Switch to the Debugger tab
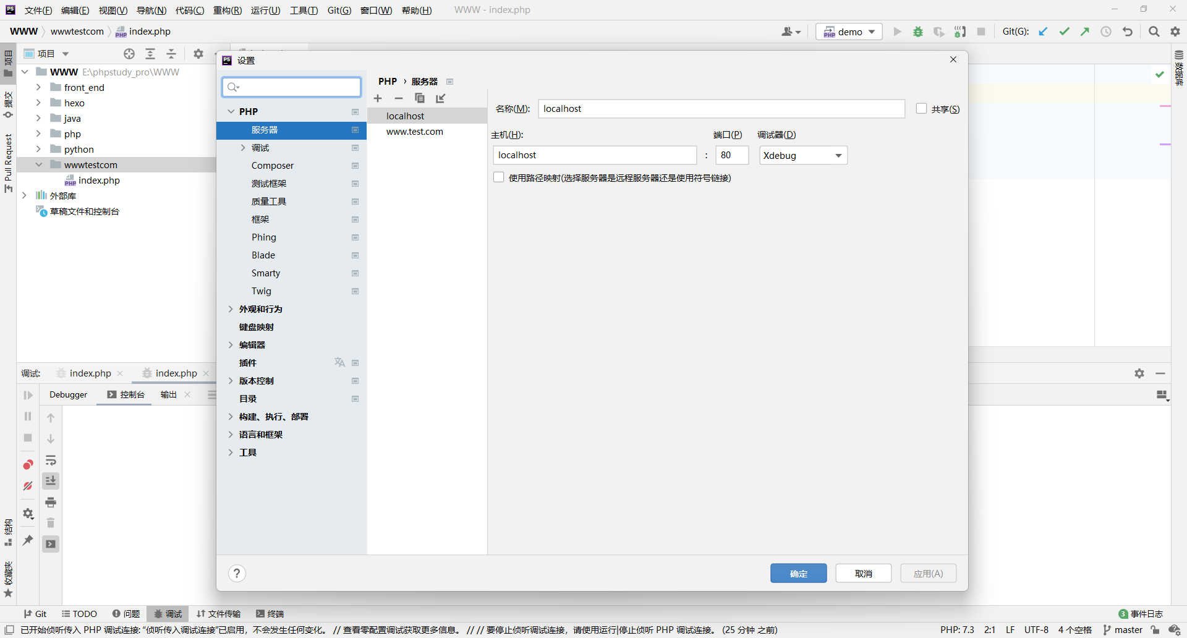1187x638 pixels. click(68, 394)
